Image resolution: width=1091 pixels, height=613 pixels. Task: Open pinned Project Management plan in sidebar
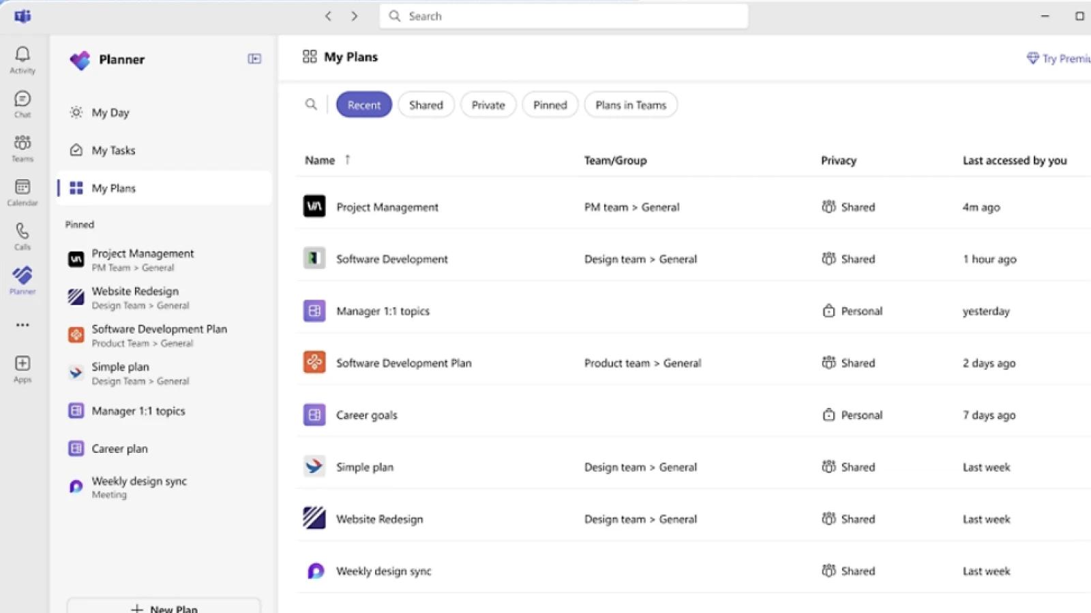[x=164, y=260]
